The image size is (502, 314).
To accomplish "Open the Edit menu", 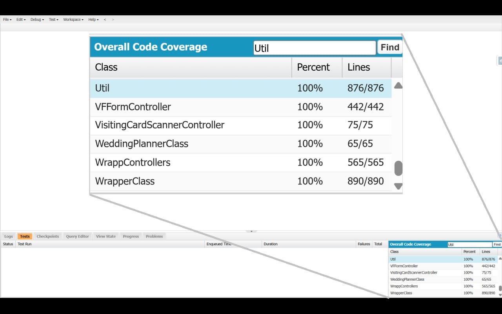I will (21, 20).
